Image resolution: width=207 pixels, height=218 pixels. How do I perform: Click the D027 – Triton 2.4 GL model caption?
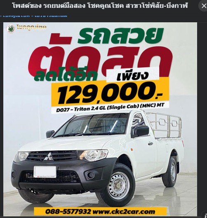coord(110,108)
